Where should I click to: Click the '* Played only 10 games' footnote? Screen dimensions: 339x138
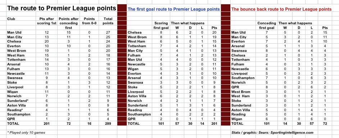click(26, 132)
